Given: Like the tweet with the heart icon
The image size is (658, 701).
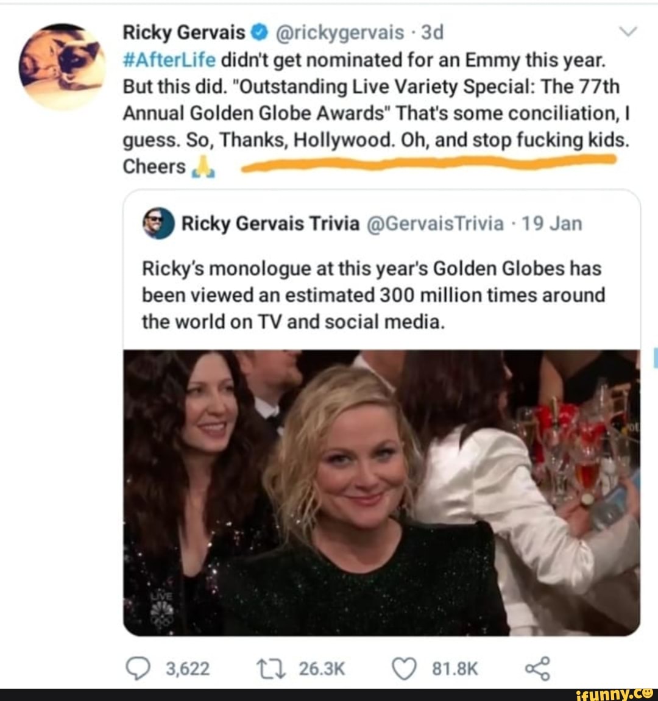Looking at the screenshot, I should pyautogui.click(x=403, y=669).
